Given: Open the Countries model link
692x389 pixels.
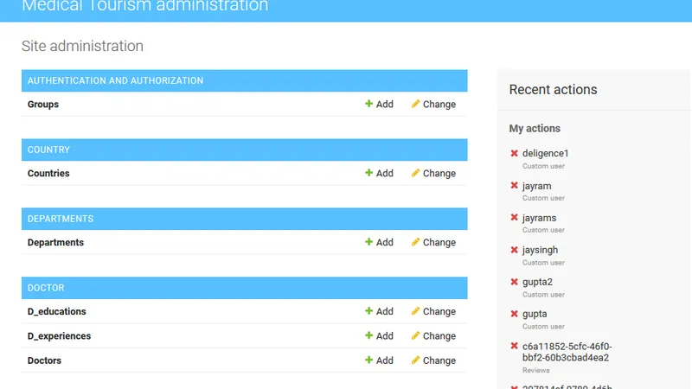Looking at the screenshot, I should point(48,174).
